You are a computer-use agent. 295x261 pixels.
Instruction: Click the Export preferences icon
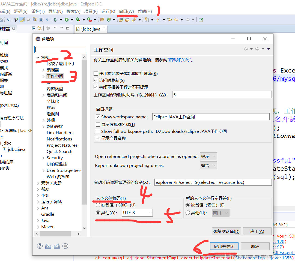(57, 246)
